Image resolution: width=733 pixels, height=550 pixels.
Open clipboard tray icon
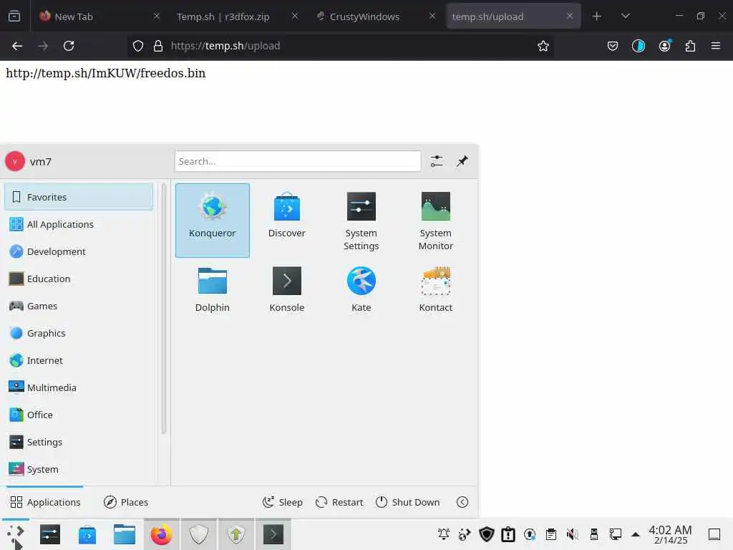551,534
